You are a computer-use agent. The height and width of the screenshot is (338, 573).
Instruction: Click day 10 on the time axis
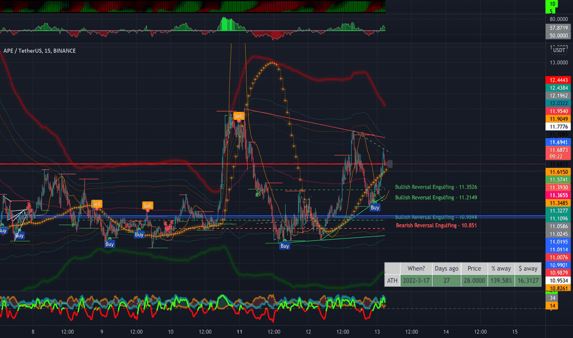point(171,332)
